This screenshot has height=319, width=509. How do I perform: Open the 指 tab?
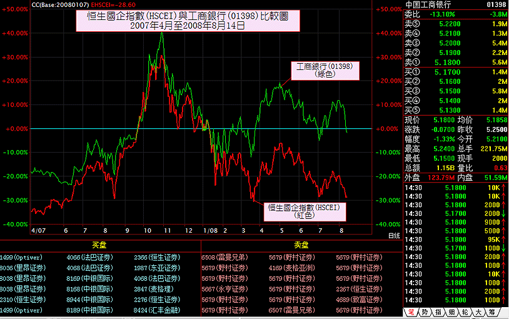tap(438, 312)
